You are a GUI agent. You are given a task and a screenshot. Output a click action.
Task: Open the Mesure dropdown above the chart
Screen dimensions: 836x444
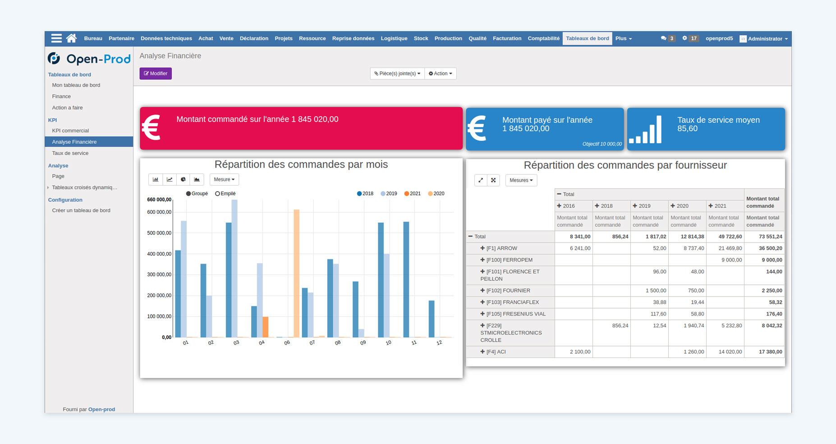coord(224,179)
